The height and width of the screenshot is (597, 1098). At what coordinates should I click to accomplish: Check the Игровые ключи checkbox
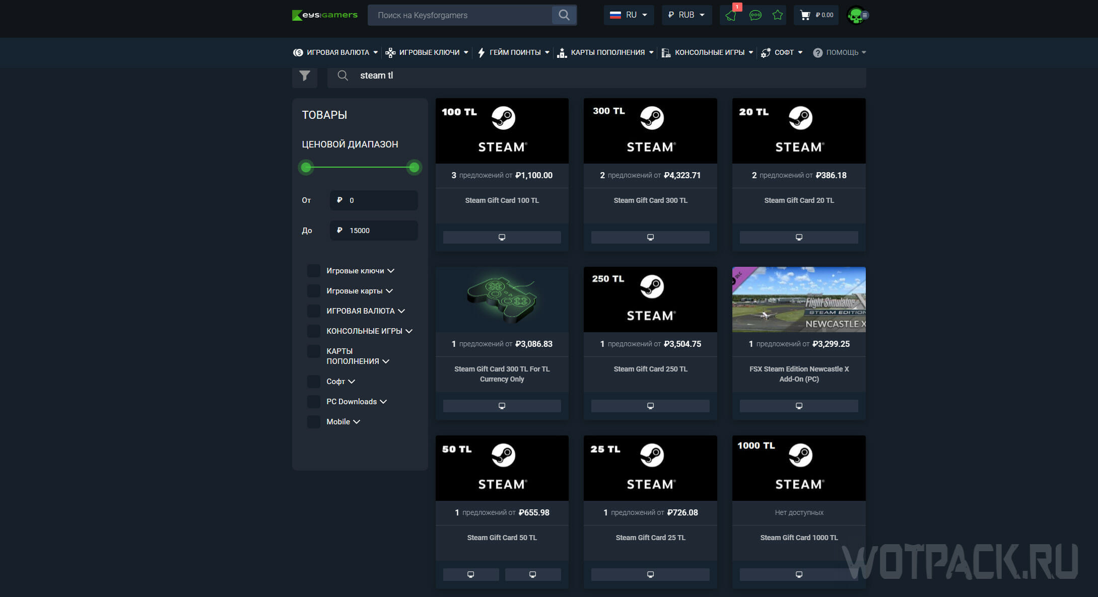point(313,271)
